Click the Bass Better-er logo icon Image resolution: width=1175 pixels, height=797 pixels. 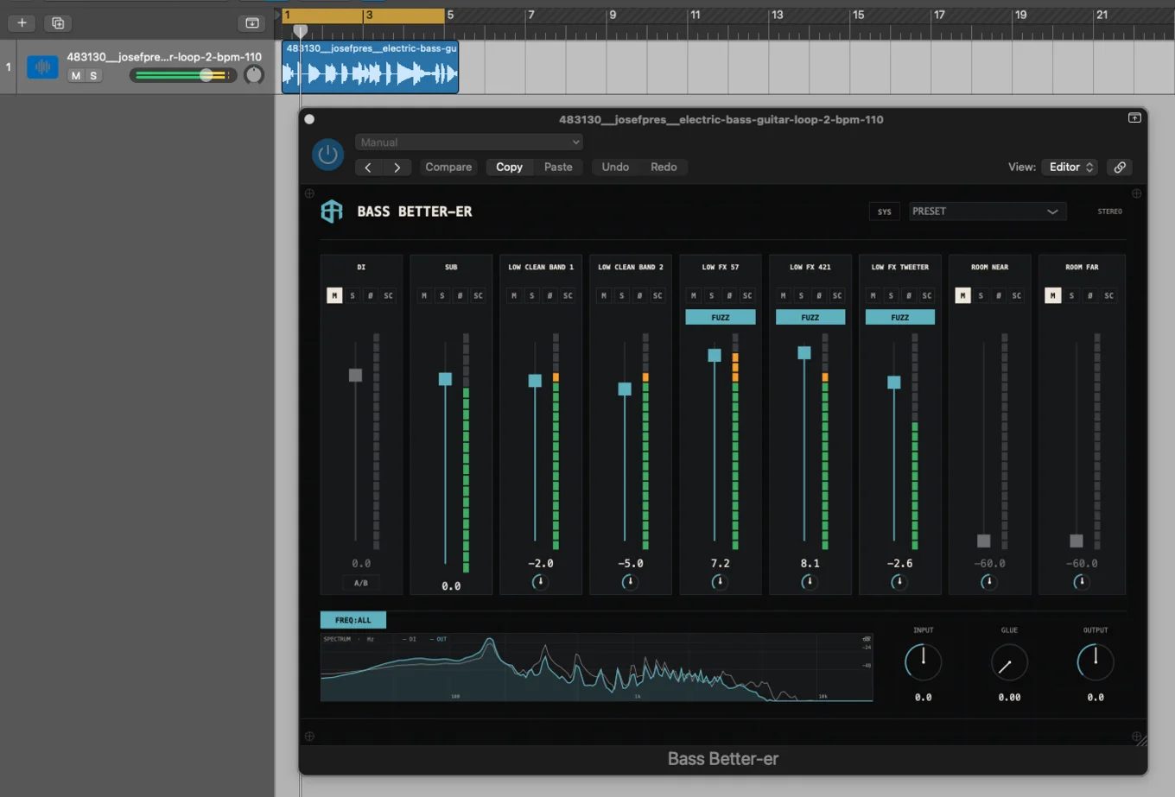point(332,211)
